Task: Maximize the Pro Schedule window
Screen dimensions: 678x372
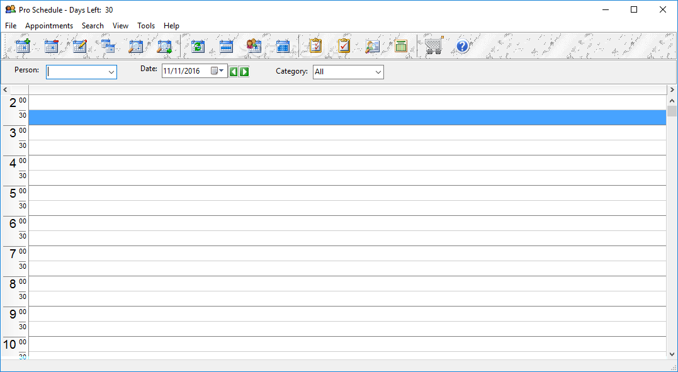Action: (634, 9)
